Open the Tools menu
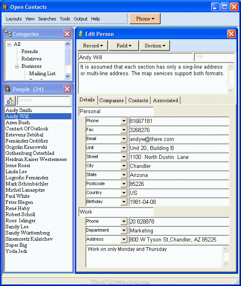This screenshot has width=241, height=286. click(65, 19)
